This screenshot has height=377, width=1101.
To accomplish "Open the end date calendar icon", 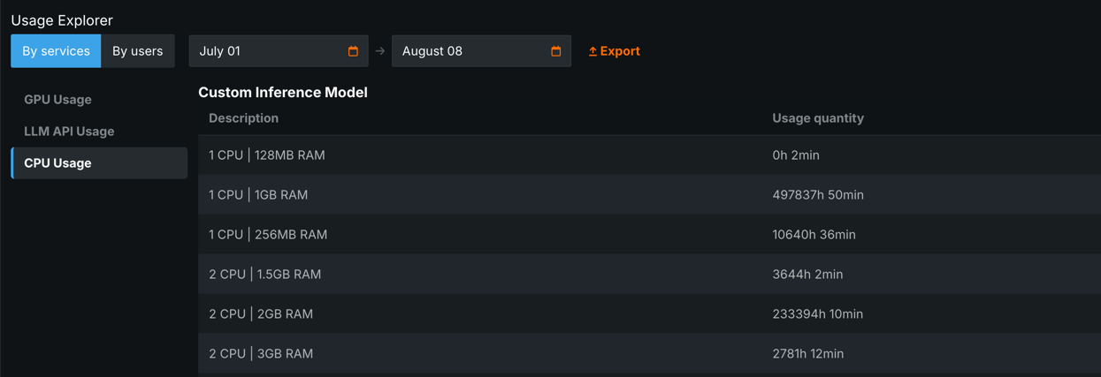I will coord(555,51).
